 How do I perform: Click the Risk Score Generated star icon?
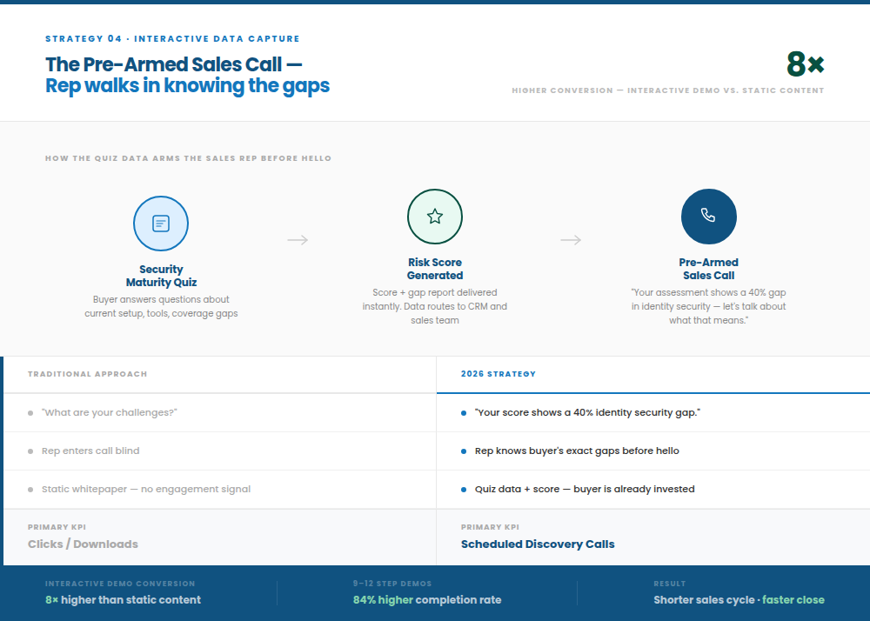[435, 217]
